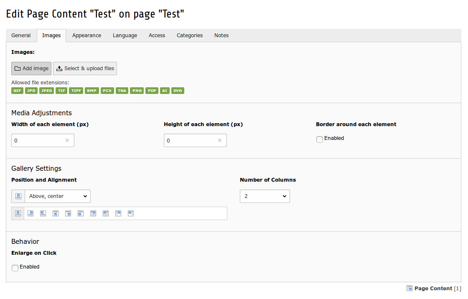Select the 'Beside text, right' position icon

click(118, 213)
